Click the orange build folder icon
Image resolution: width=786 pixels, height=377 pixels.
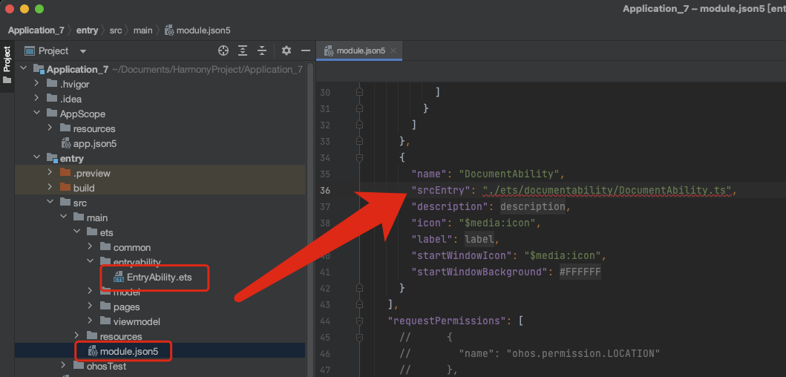pos(65,188)
